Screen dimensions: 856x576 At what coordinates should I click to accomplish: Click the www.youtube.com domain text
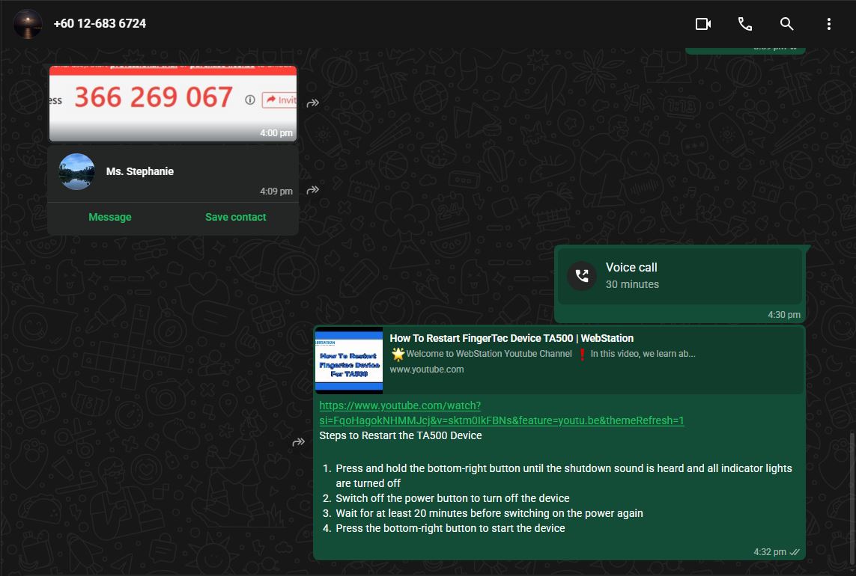(426, 370)
